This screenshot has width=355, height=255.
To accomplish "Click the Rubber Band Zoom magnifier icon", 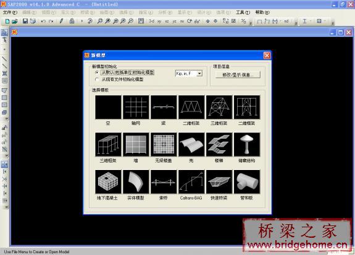I will [x=100, y=21].
